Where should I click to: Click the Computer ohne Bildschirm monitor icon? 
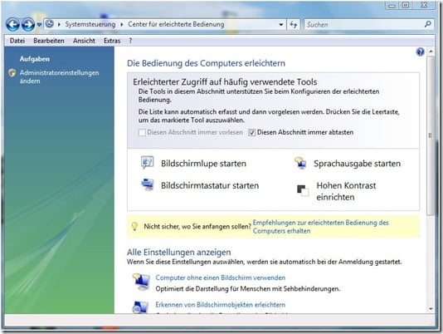tap(141, 282)
